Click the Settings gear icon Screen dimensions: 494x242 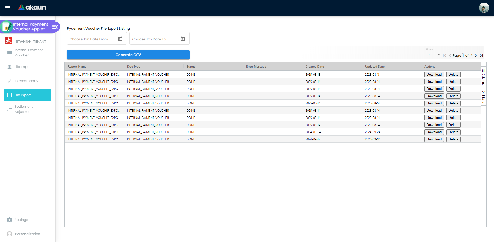[9, 220]
